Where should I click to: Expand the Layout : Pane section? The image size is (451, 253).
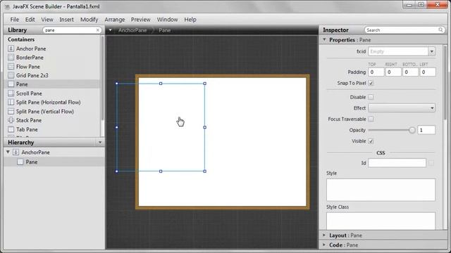point(324,235)
